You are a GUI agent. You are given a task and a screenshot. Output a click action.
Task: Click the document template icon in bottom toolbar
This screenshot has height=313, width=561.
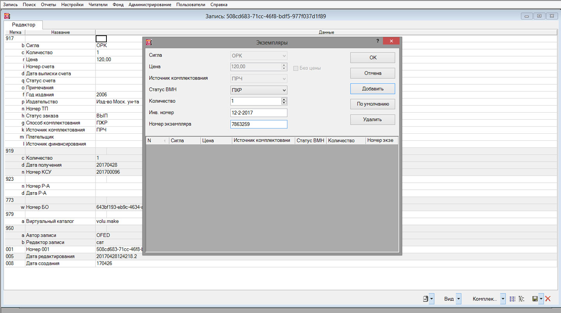(426, 299)
